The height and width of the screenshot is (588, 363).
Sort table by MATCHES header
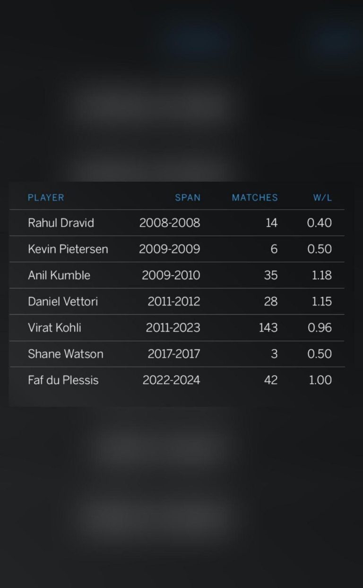255,198
